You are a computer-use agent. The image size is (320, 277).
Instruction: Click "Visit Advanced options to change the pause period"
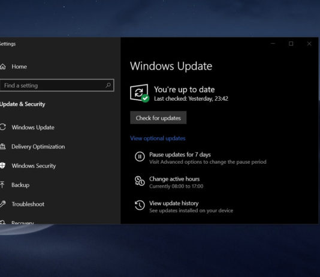tap(208, 162)
